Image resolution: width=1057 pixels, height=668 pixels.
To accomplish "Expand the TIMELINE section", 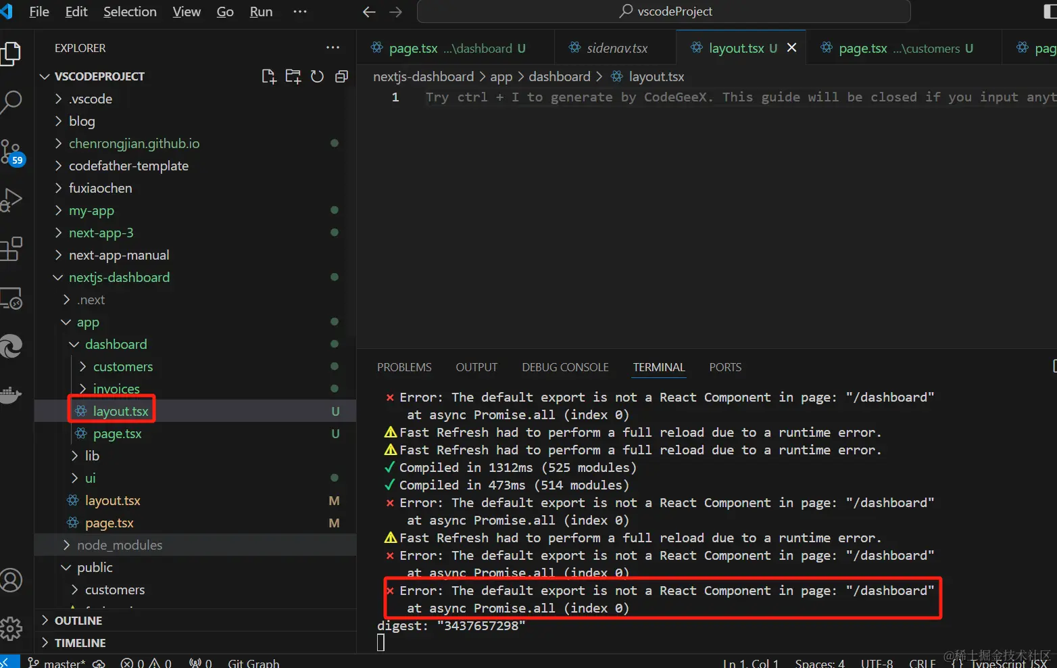I will point(196,643).
